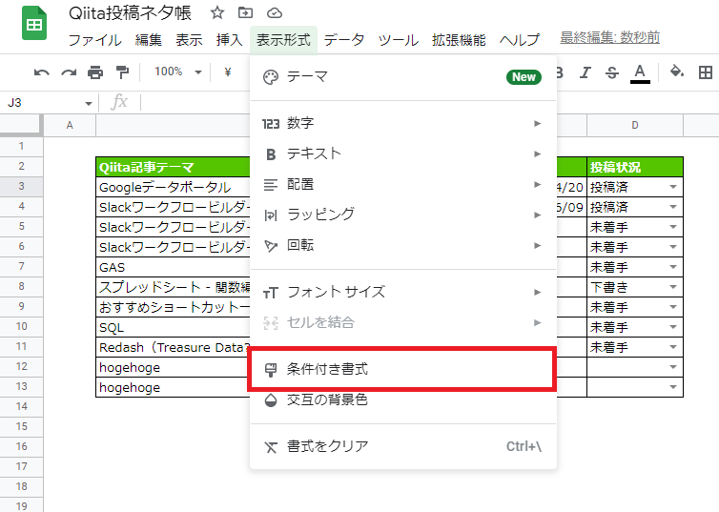This screenshot has width=719, height=512.
Task: Open the Google Sheets home icon
Action: [x=34, y=24]
